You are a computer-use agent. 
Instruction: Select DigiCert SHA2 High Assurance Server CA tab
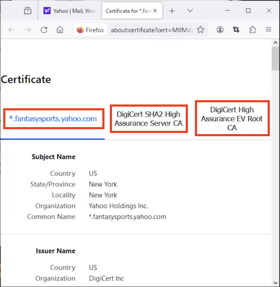(149, 119)
